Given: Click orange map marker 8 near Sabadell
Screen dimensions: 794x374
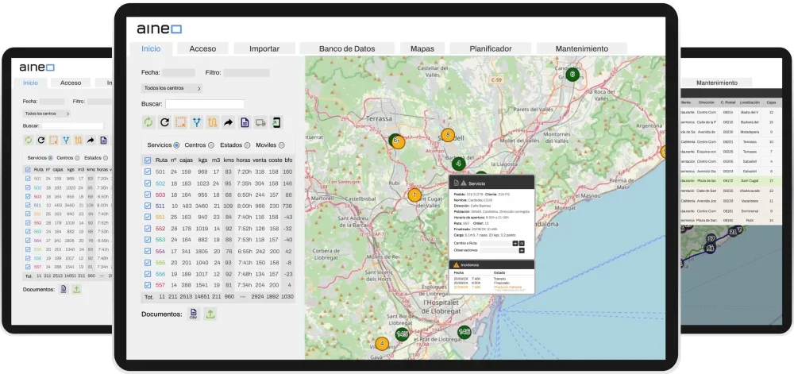Looking at the screenshot, I should pyautogui.click(x=448, y=135).
